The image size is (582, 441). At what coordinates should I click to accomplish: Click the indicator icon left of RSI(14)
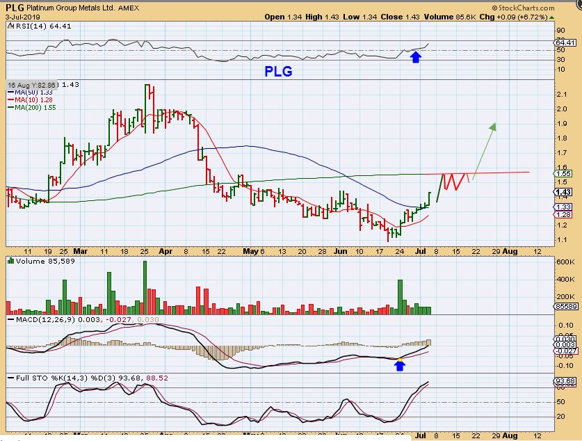[x=11, y=26]
